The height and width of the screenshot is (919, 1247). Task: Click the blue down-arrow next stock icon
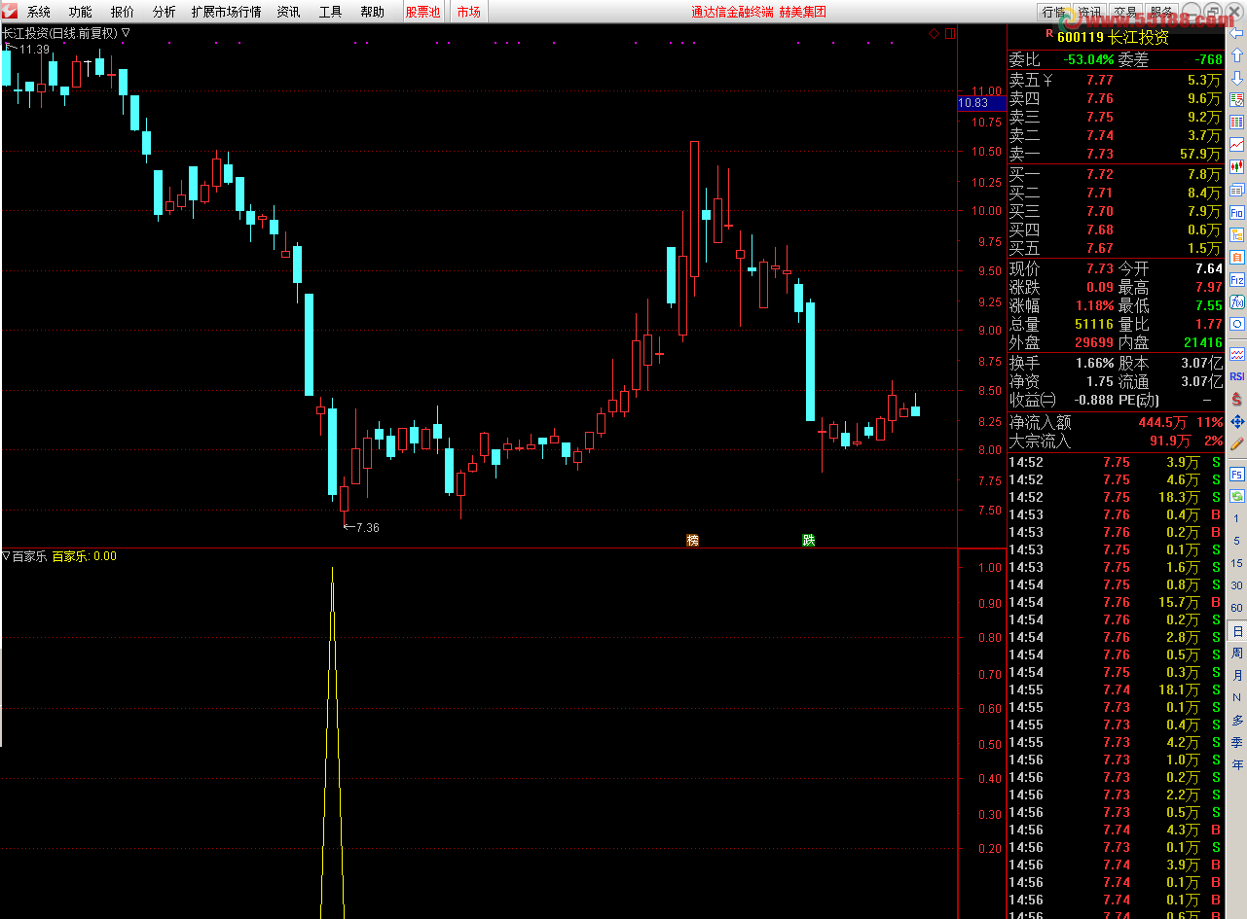point(1237,78)
